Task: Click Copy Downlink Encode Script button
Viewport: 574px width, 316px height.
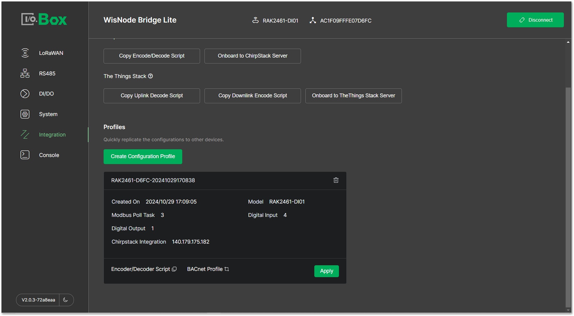Action: [x=252, y=96]
